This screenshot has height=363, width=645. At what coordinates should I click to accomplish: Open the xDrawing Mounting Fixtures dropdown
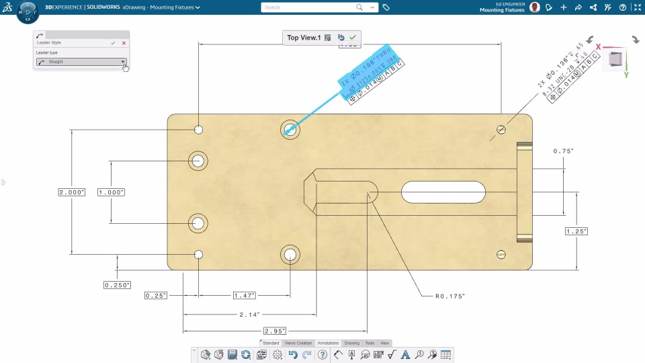[198, 7]
